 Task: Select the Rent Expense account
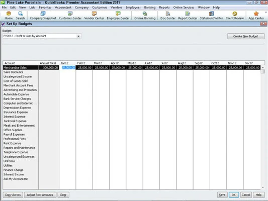click(x=12, y=143)
